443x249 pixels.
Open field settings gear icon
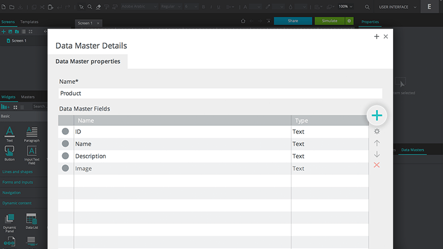pyautogui.click(x=377, y=132)
